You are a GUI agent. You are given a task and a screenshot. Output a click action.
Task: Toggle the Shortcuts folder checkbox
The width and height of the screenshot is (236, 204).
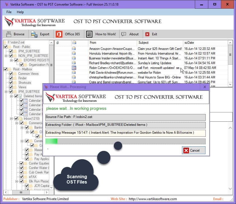click(11, 83)
